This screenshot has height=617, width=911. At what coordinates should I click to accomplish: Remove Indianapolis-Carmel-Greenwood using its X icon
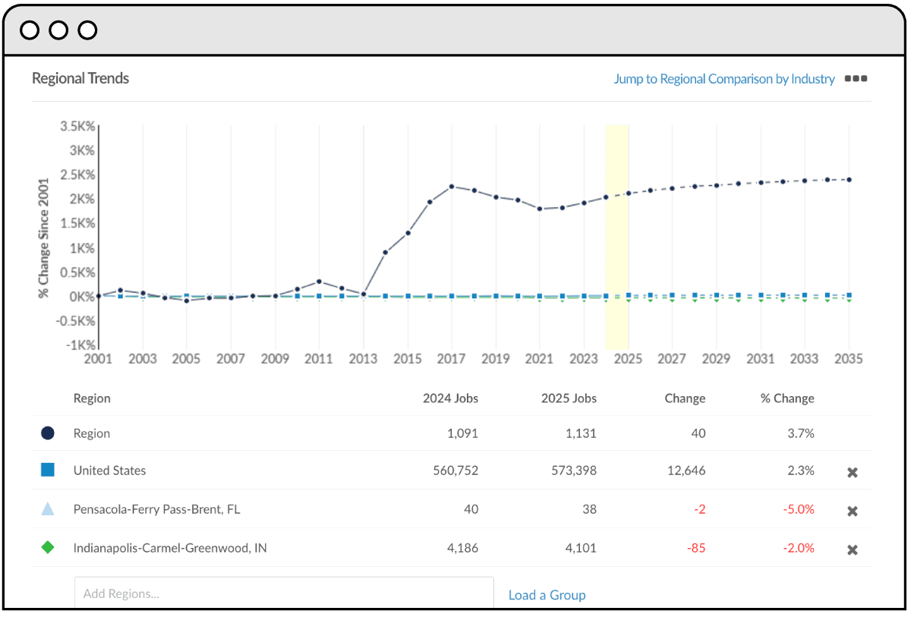click(851, 548)
